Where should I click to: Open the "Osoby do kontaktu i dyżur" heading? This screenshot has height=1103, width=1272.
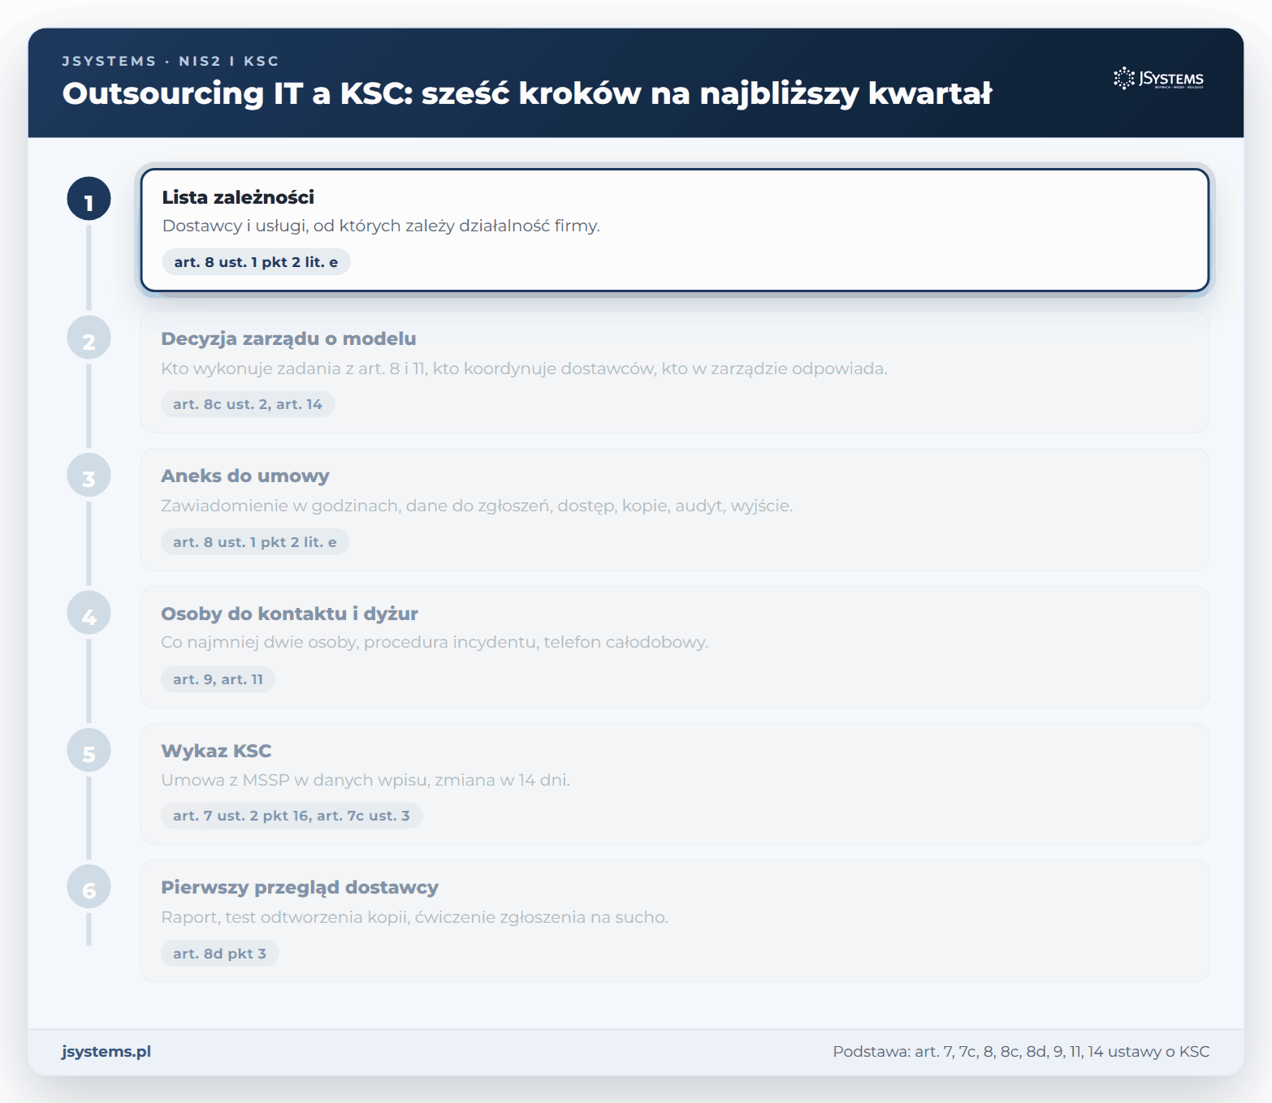[289, 614]
